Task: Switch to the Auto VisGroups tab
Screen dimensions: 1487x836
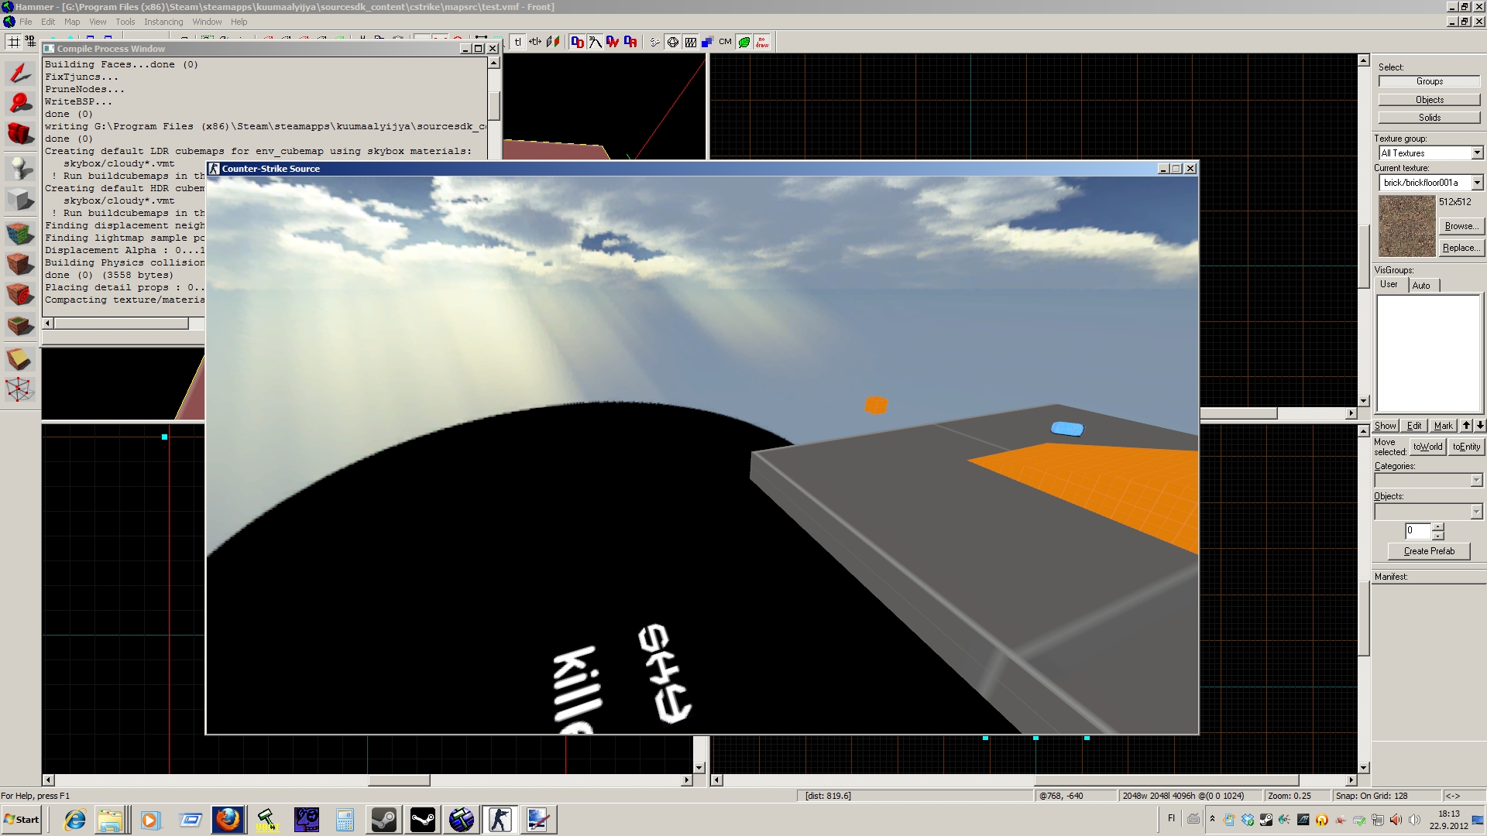Action: [1421, 285]
